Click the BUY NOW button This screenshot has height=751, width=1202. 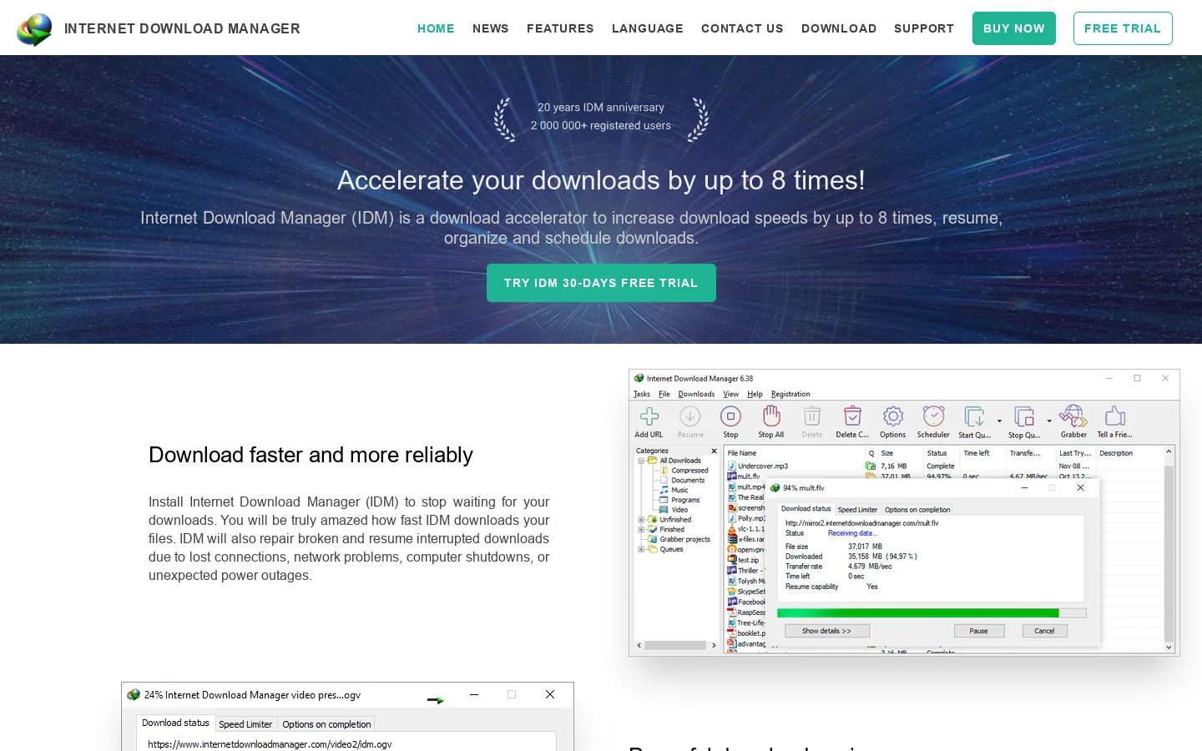point(1014,28)
